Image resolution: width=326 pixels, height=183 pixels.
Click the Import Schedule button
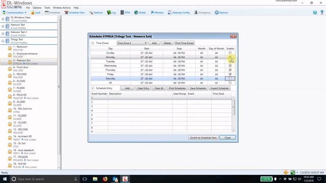coord(220,88)
